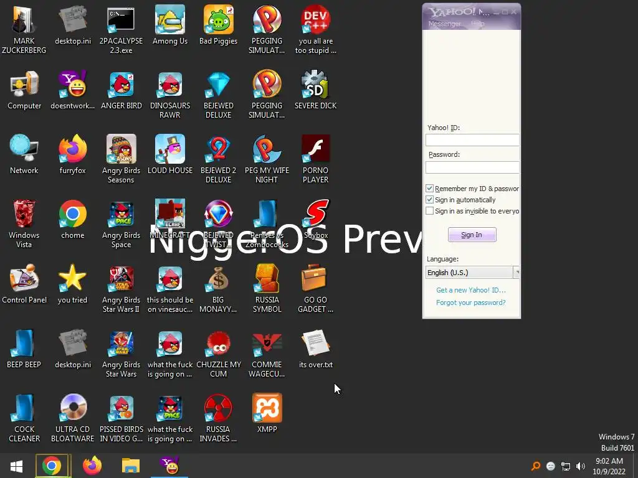Image resolution: width=638 pixels, height=478 pixels.
Task: Focus the Password input field
Action: [472, 167]
